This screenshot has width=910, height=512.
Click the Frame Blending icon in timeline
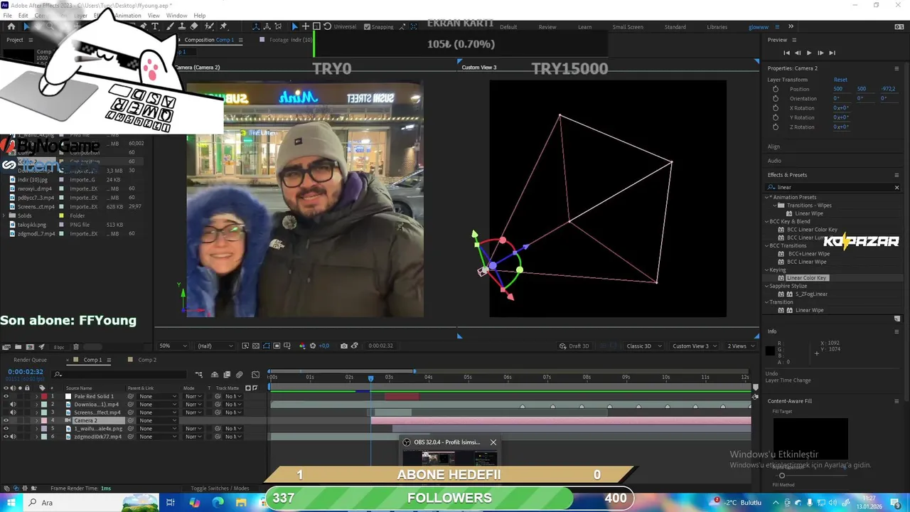pyautogui.click(x=227, y=374)
